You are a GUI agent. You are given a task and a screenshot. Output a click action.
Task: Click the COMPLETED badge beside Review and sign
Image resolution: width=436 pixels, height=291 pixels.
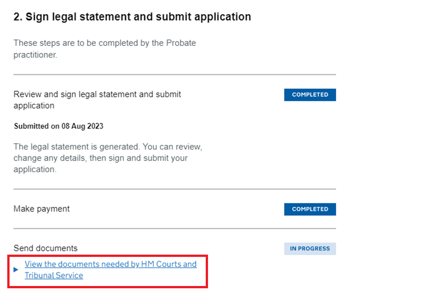click(310, 95)
